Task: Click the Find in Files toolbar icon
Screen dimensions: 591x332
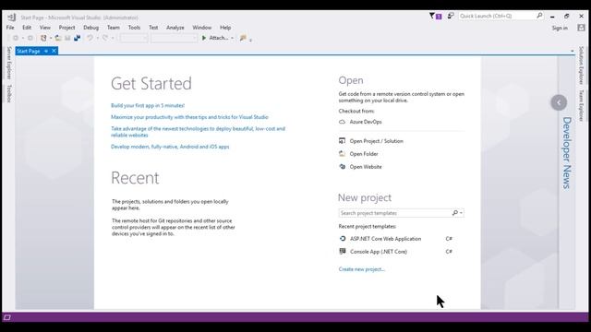Action: 243,38
